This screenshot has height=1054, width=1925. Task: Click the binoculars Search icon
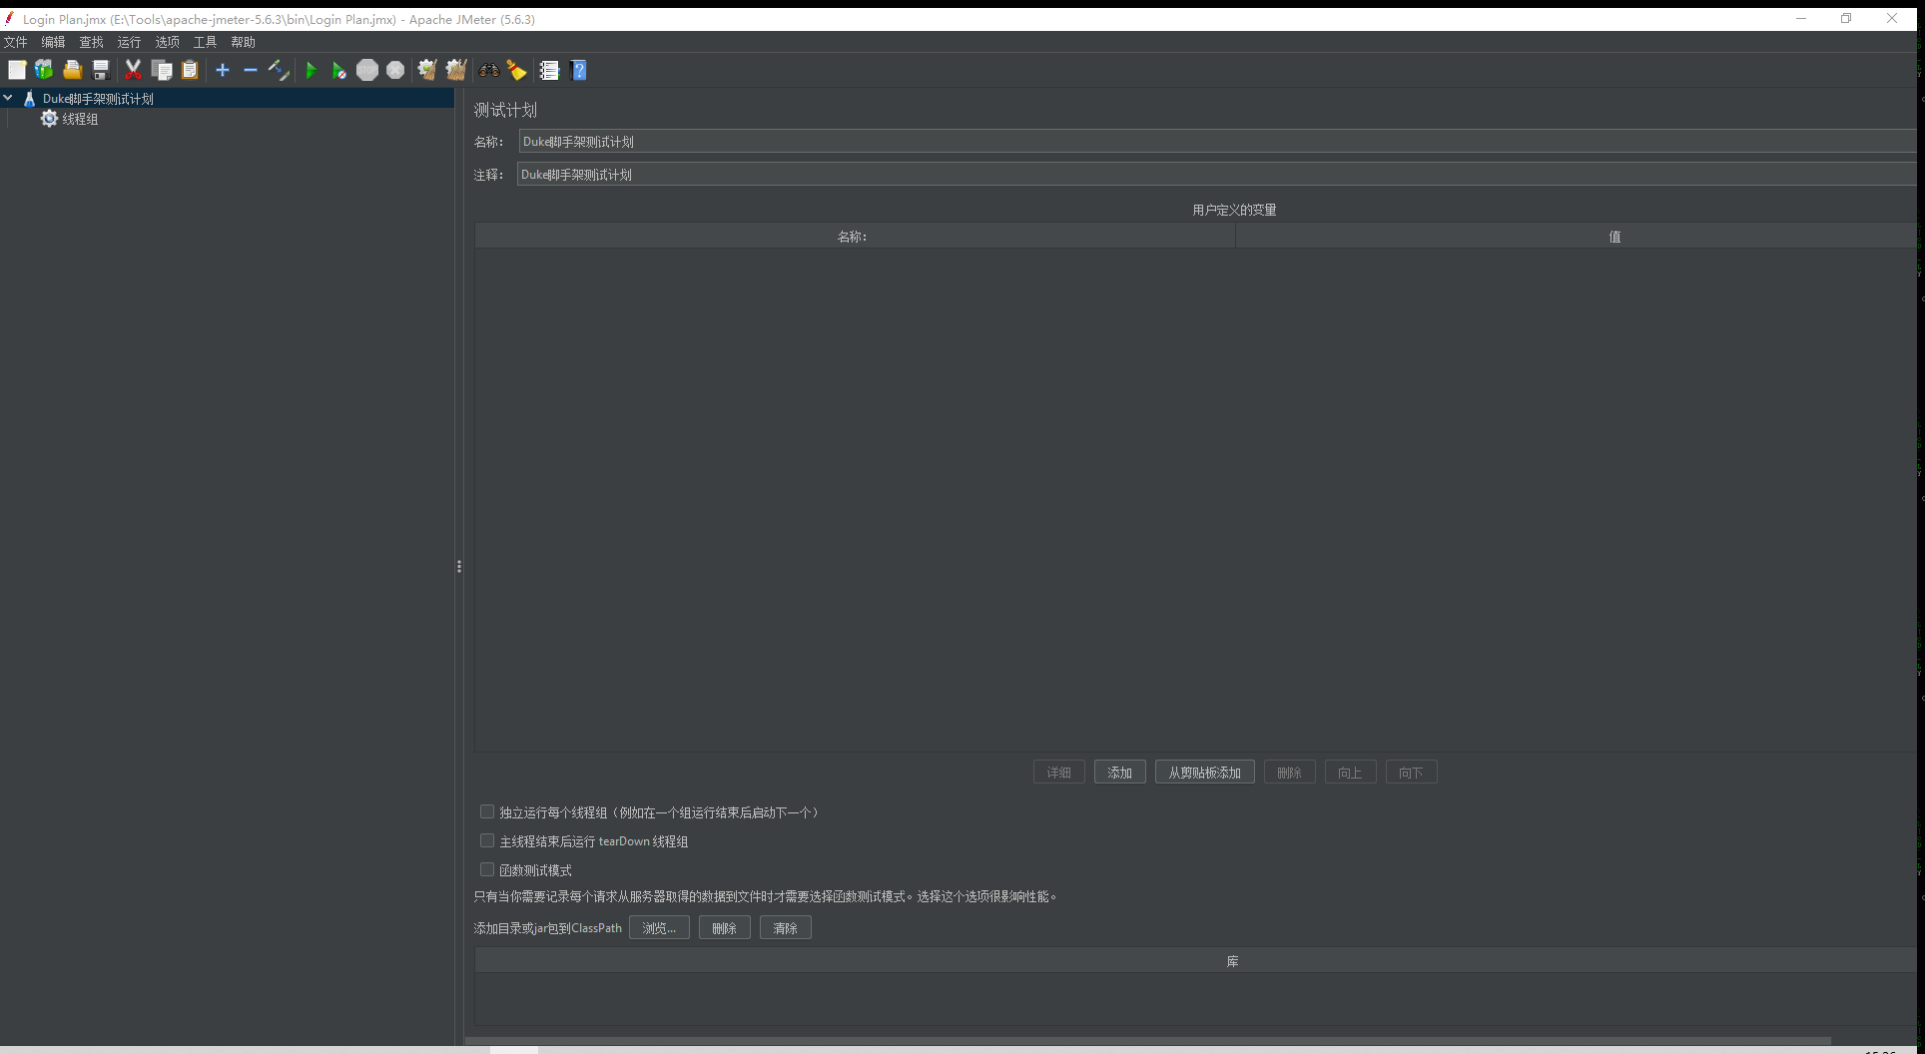tap(488, 70)
